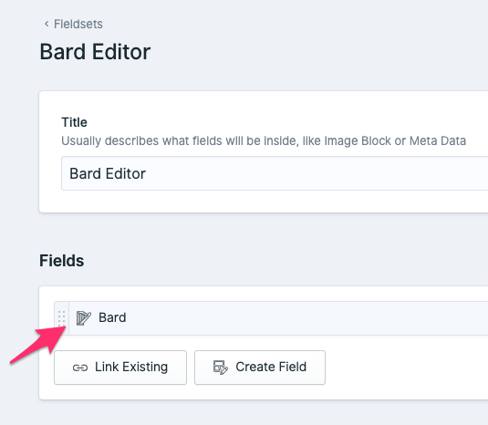The width and height of the screenshot is (488, 425).
Task: Click the Create Field text label
Action: click(x=271, y=367)
